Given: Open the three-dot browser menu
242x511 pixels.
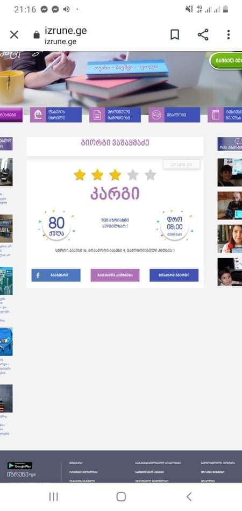Looking at the screenshot, I should (x=229, y=34).
